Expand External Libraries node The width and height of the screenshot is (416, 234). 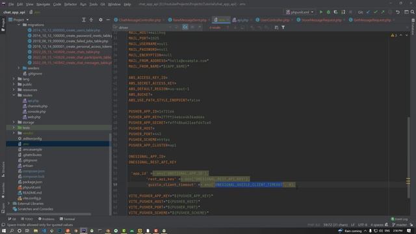(8, 203)
